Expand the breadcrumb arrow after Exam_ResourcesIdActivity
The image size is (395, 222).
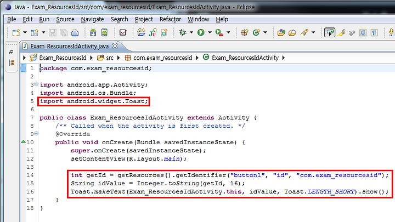284,58
